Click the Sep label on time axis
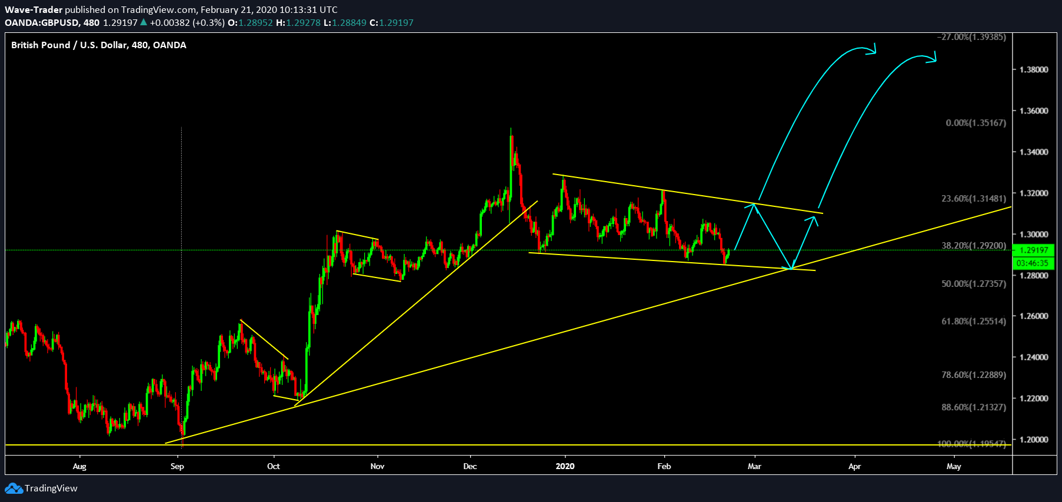 click(177, 466)
